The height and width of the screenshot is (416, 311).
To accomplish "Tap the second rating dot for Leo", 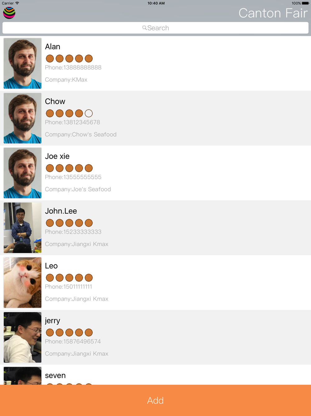I will pyautogui.click(x=59, y=278).
